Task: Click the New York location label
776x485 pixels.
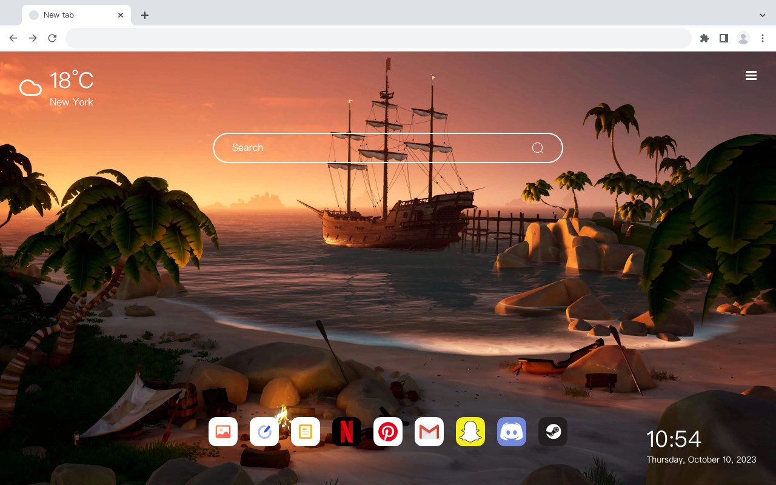Action: tap(72, 102)
